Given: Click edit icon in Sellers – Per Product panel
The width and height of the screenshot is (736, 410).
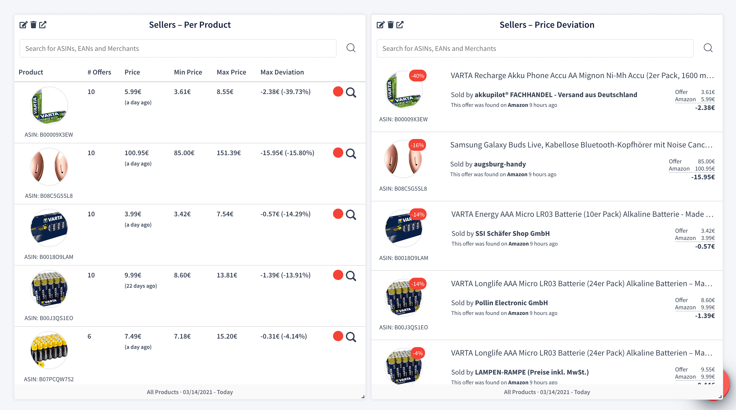Looking at the screenshot, I should [23, 25].
